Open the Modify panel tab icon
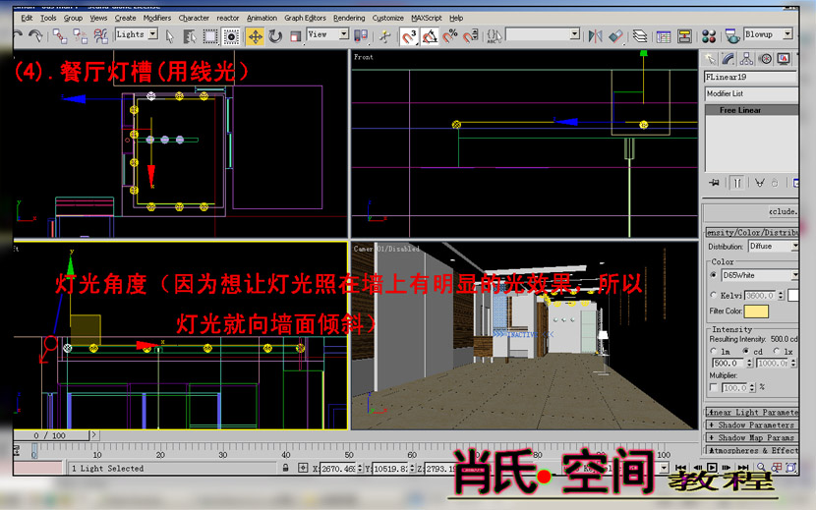The image size is (816, 510). pos(729,59)
